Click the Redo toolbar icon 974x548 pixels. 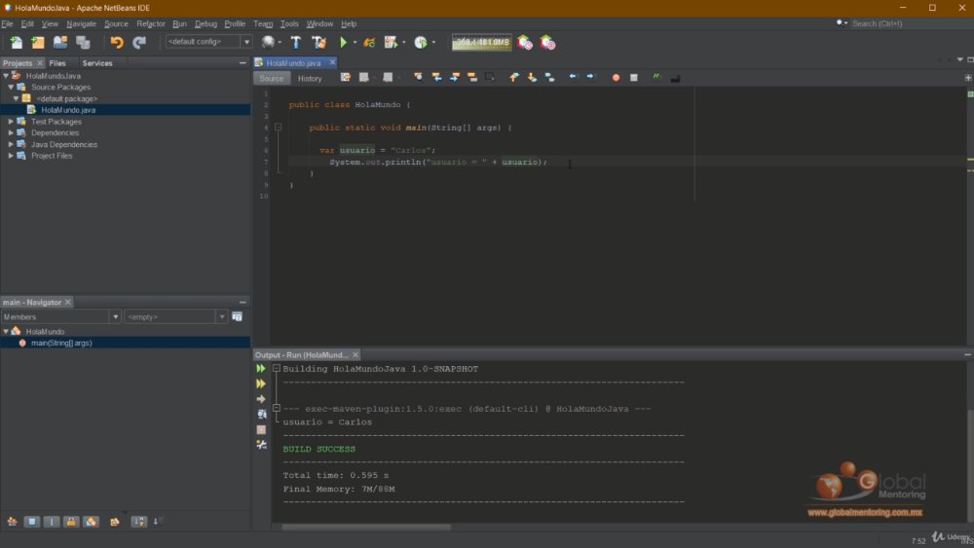[x=139, y=42]
